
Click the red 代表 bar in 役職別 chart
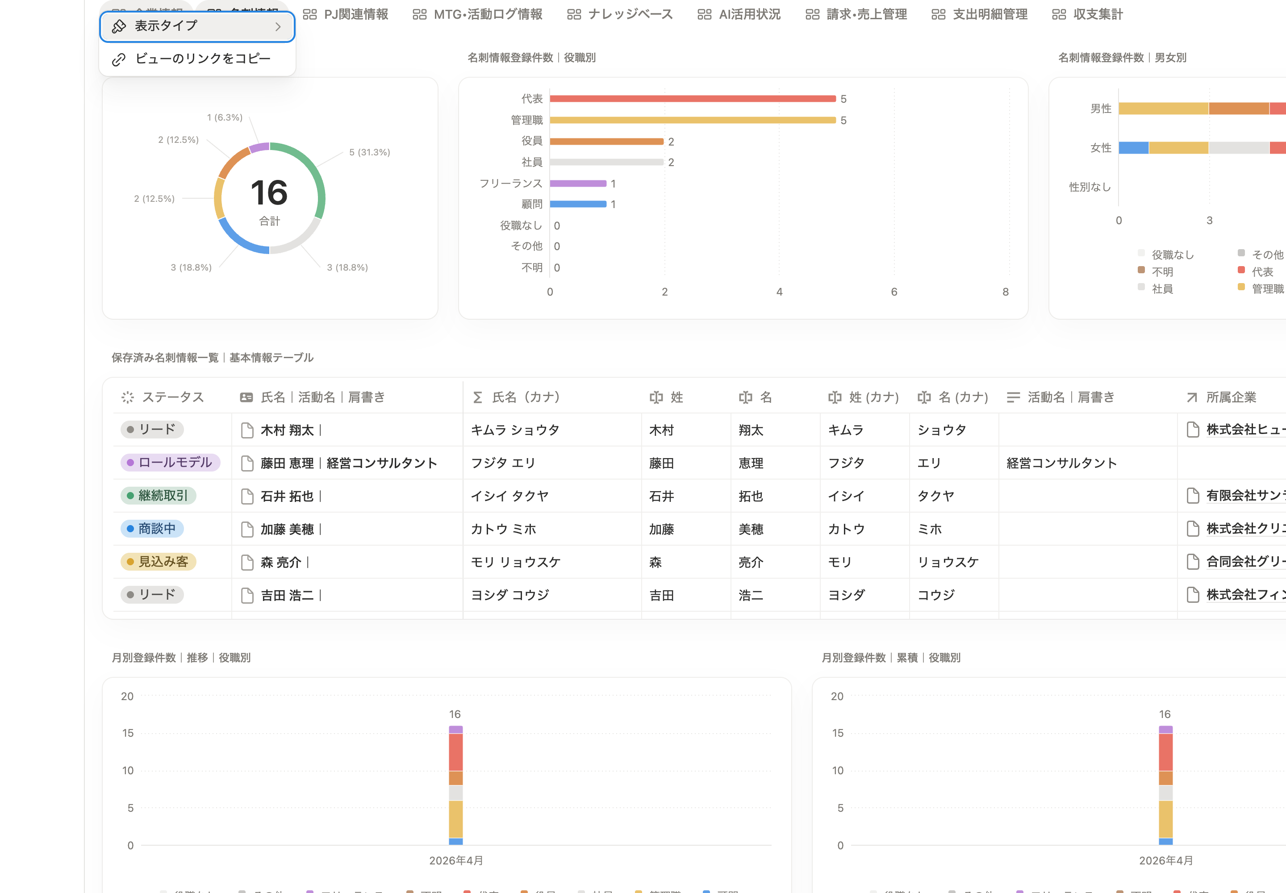[693, 99]
